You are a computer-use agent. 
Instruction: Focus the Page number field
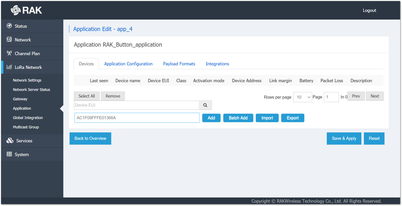coord(331,97)
